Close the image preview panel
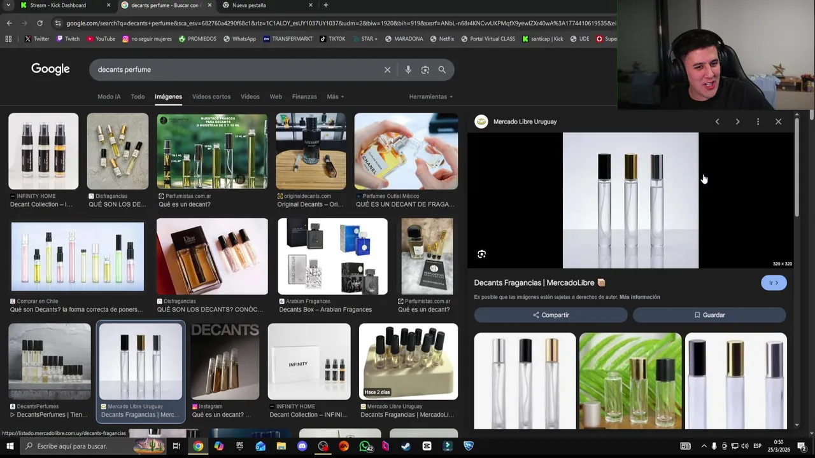Screen dimensions: 815x458 click(778, 121)
